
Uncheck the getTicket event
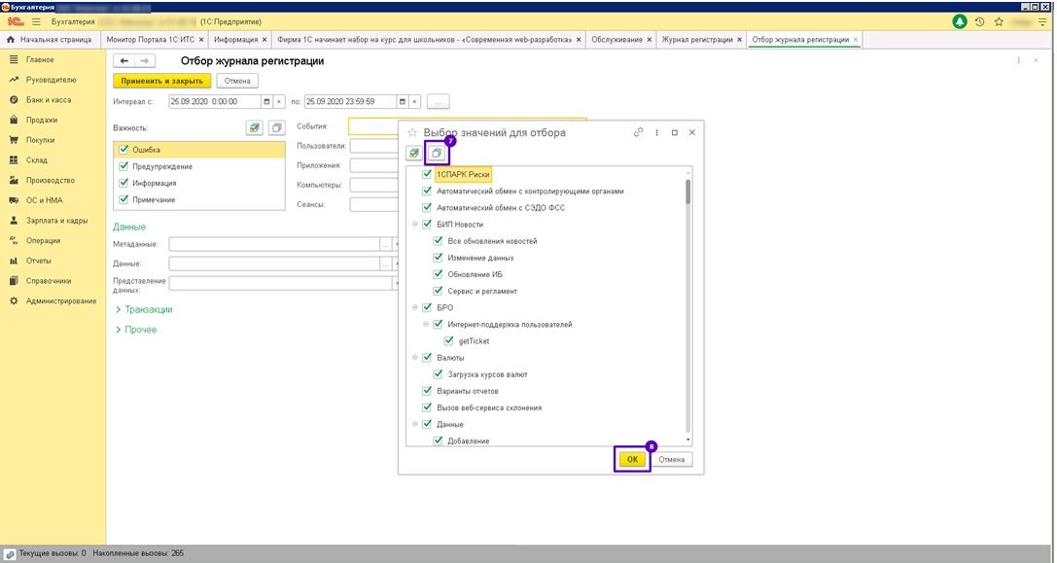[x=448, y=341]
